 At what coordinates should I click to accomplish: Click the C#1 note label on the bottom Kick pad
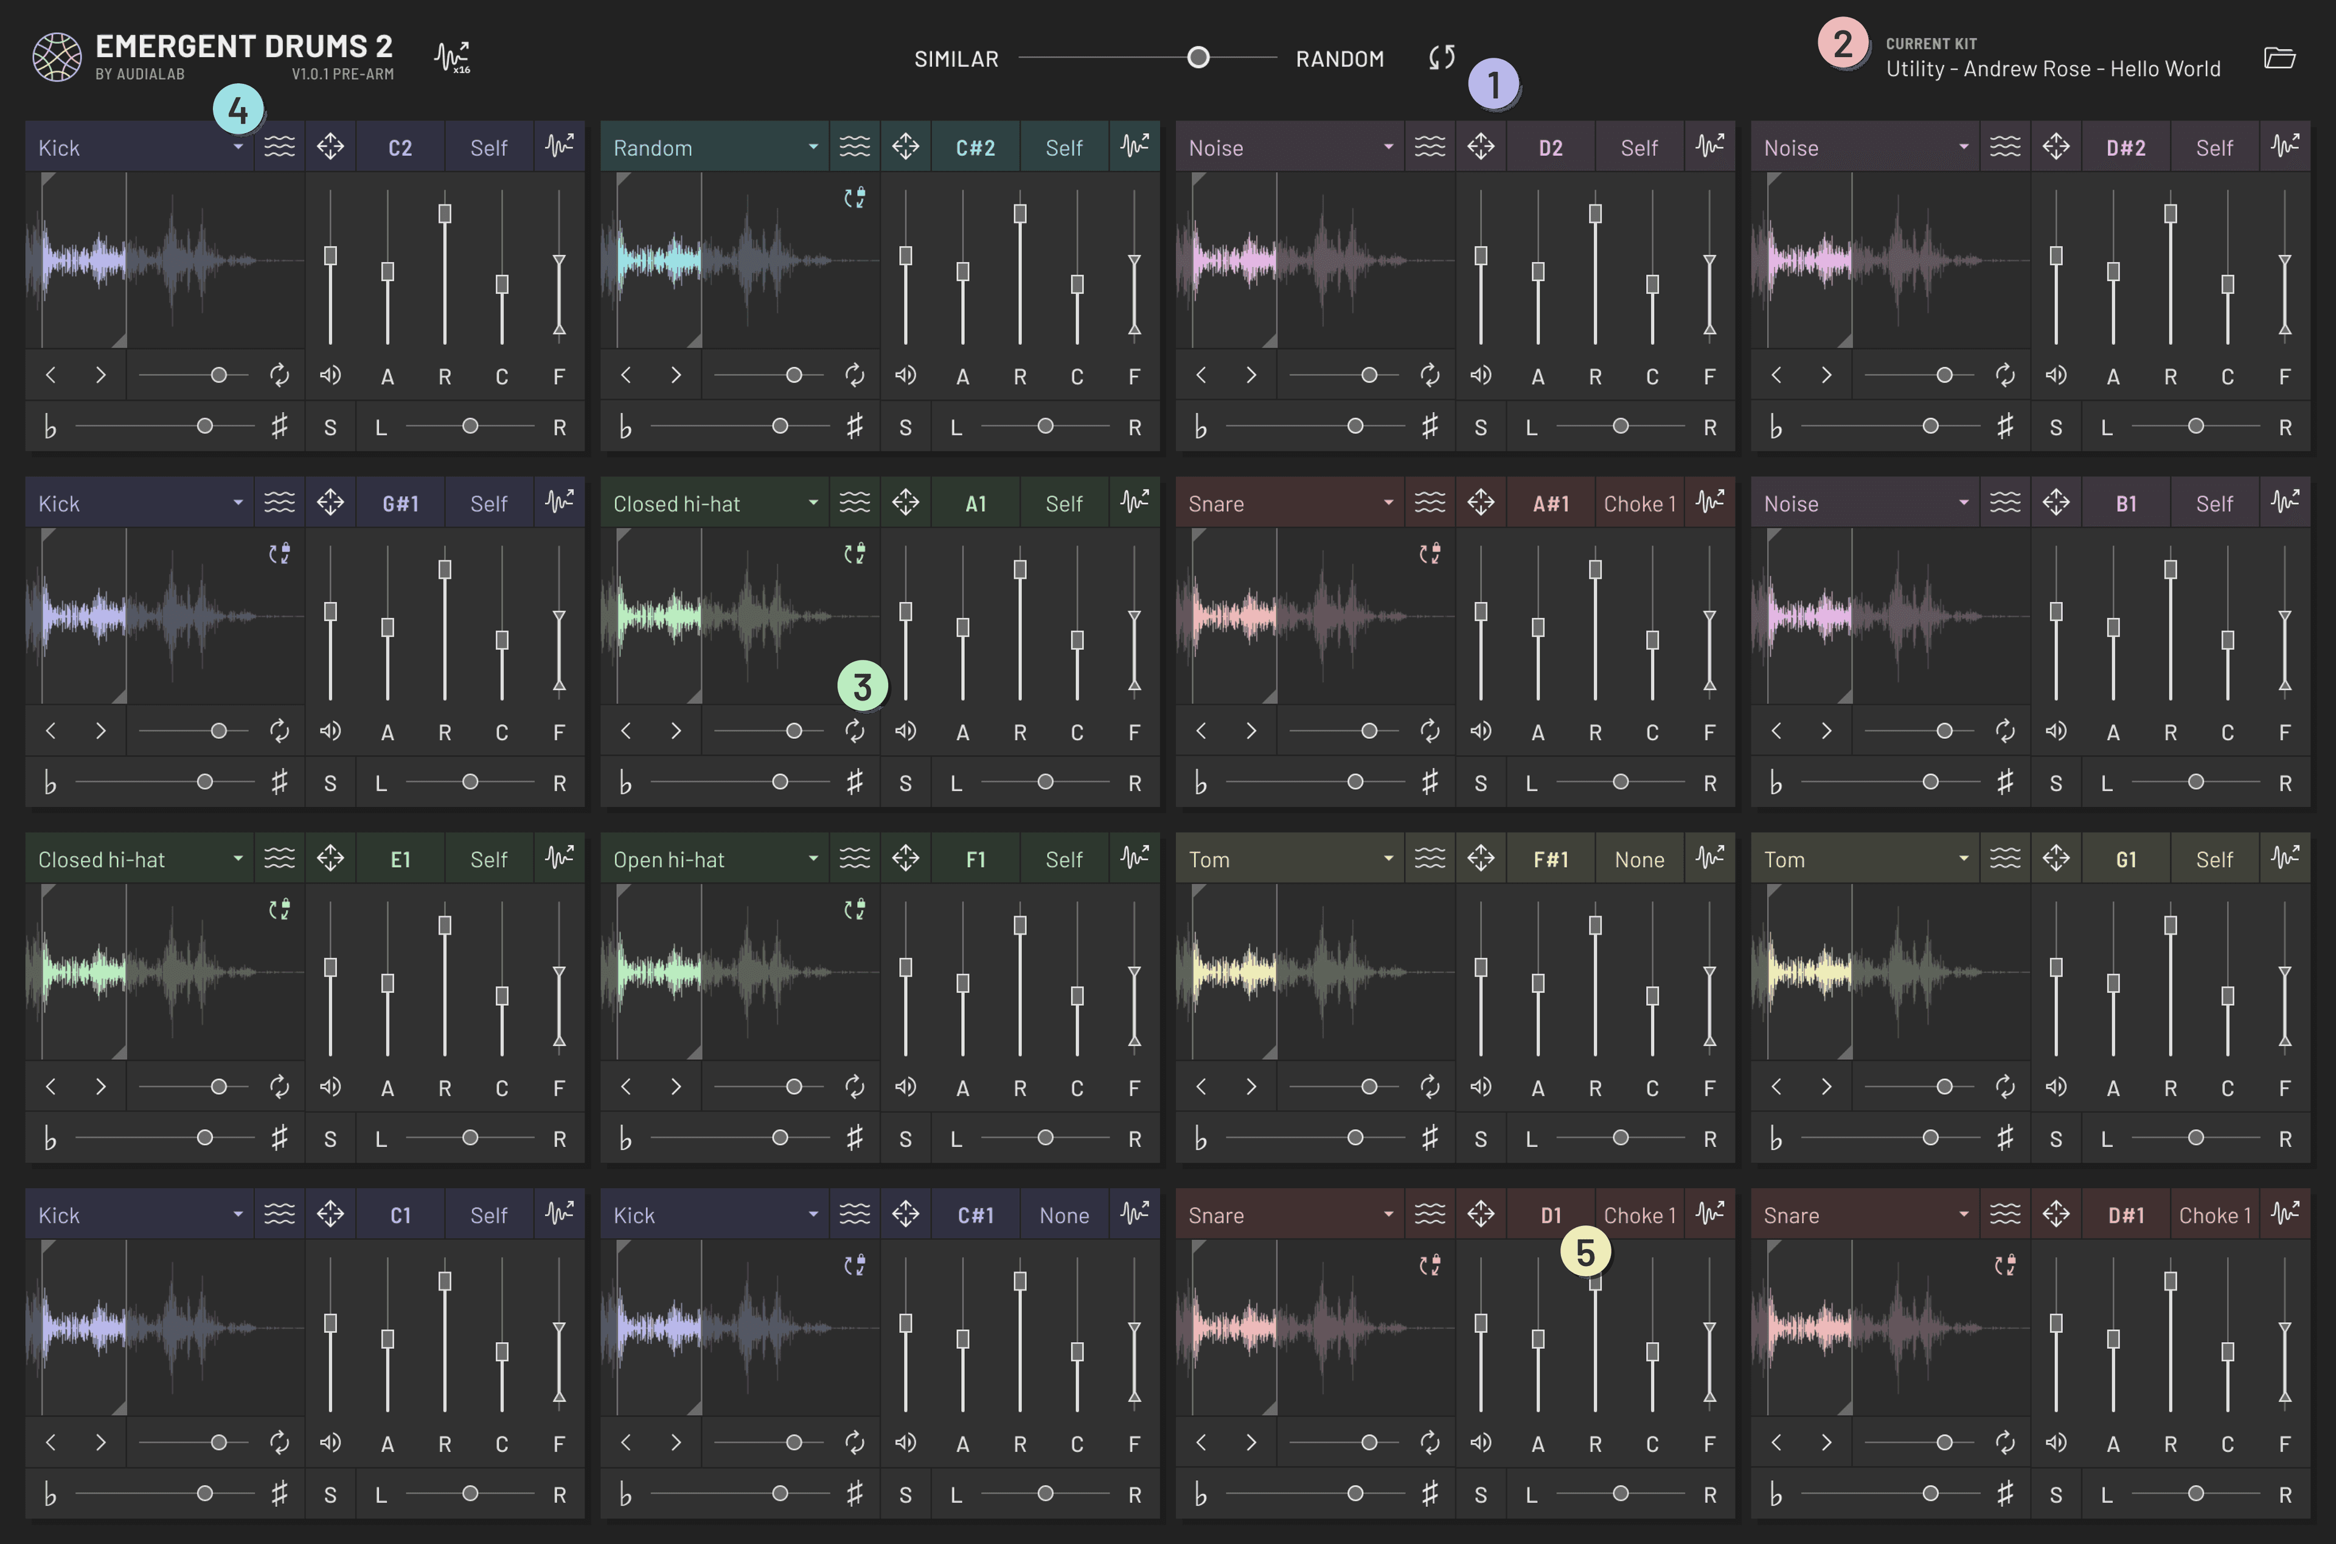[974, 1214]
